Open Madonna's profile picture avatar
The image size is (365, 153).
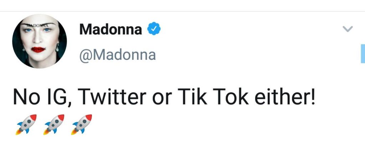pos(40,41)
